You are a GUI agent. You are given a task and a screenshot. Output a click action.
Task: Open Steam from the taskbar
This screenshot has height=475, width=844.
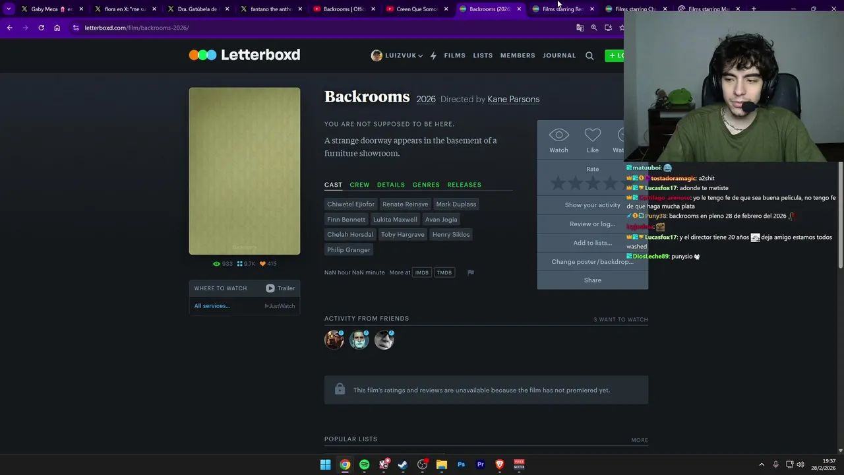tap(403, 464)
